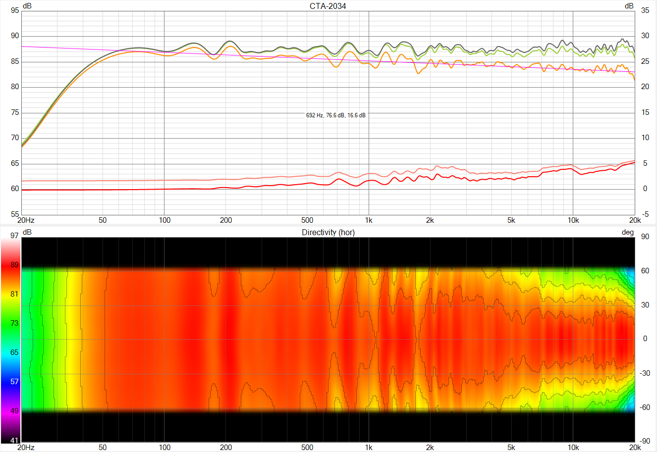Click the -5 label on CTA-2034 right axis
The image size is (657, 452).
coord(645,214)
